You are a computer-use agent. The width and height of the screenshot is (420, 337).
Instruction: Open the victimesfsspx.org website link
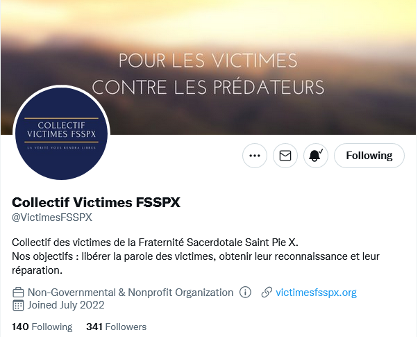tap(316, 293)
